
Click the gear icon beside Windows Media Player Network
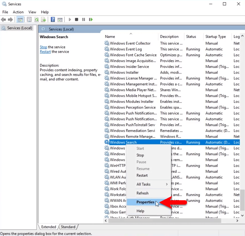(107, 90)
